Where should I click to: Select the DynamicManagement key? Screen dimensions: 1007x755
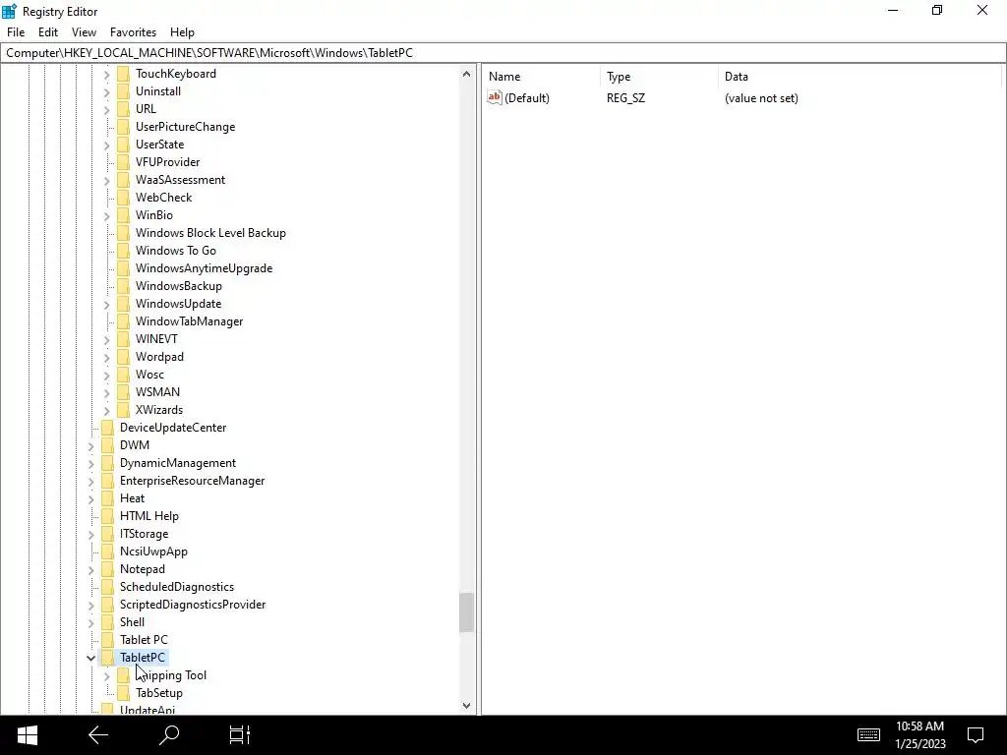178,463
